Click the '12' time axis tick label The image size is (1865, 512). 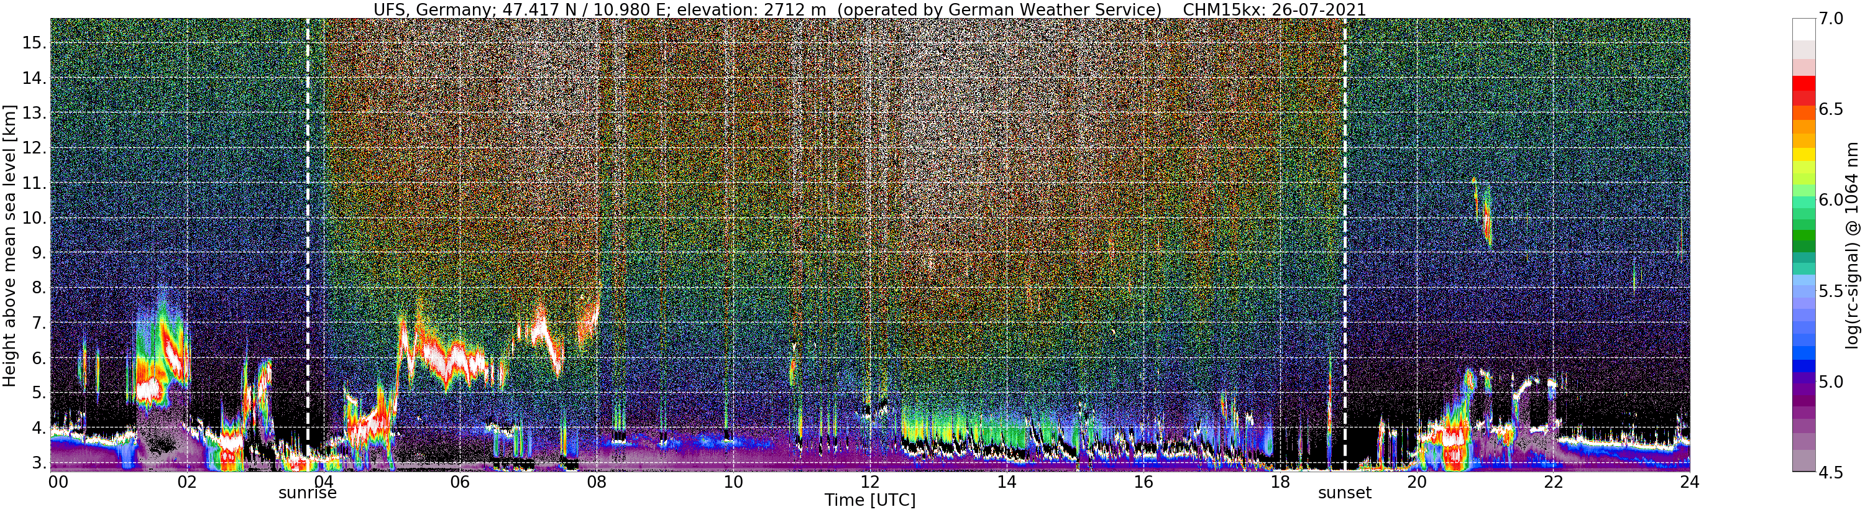click(x=869, y=481)
